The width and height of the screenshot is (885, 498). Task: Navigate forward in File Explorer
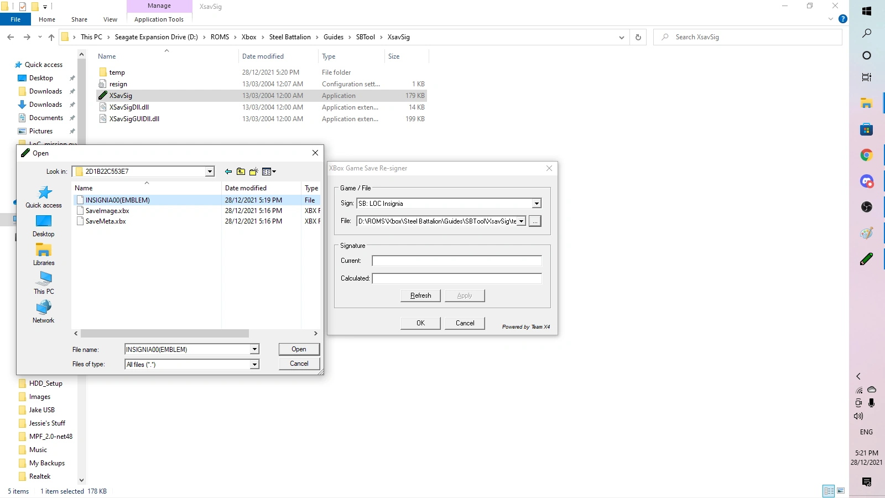coord(27,37)
